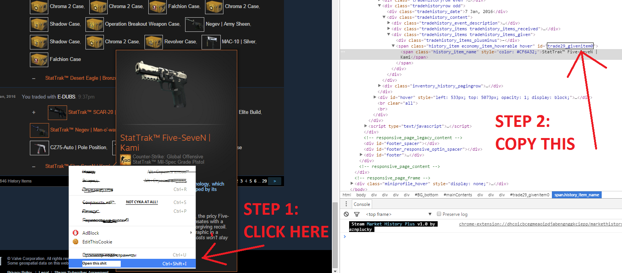The width and height of the screenshot is (622, 273).
Task: Collapse the tradehistoryrow odd div node
Action: tap(379, 6)
